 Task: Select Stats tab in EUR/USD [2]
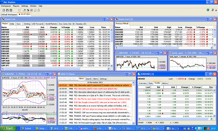click(150, 83)
